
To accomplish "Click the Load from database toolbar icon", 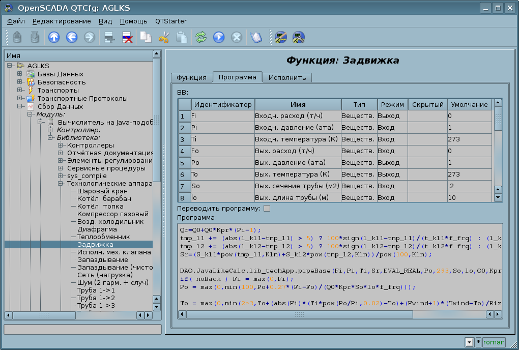I will 17,37.
